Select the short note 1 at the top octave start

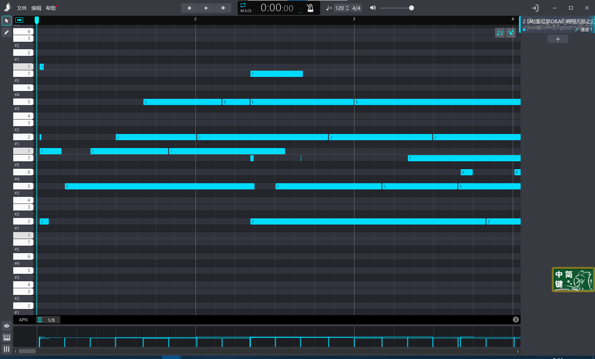coord(42,67)
